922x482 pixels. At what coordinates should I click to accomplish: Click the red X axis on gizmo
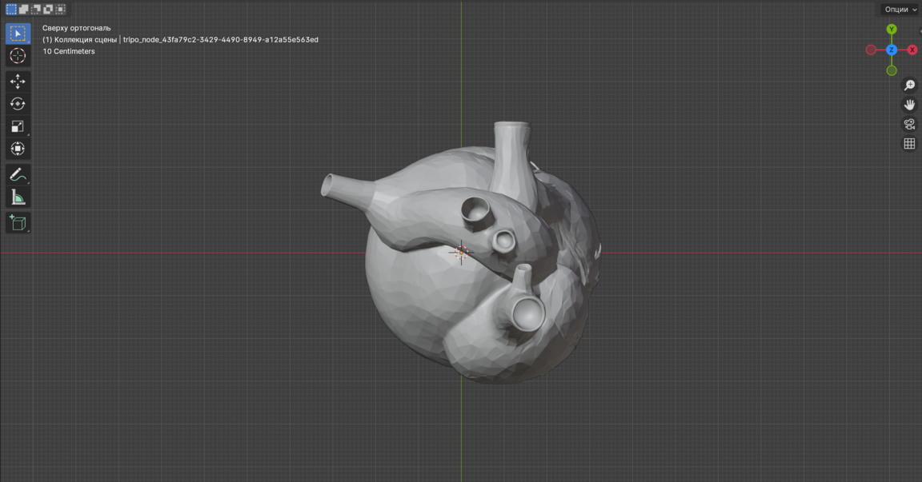pos(912,50)
